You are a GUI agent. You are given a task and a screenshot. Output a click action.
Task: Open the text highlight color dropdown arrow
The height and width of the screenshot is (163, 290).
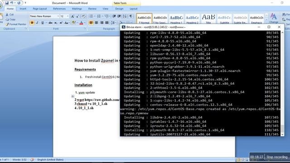[77, 23]
